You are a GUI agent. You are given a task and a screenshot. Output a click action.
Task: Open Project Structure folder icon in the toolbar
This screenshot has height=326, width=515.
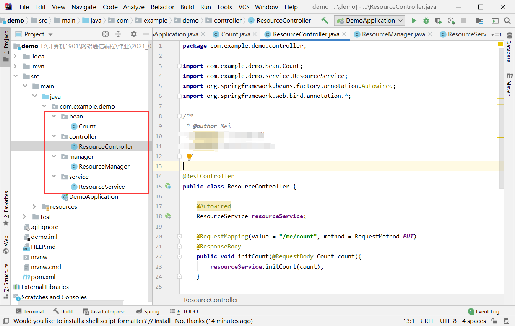(x=479, y=21)
